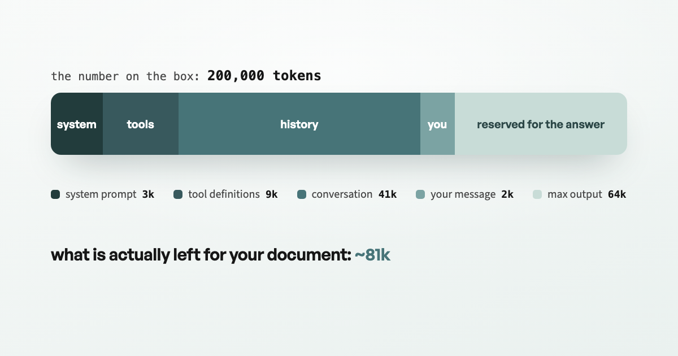Click the 64k value in the legend
This screenshot has height=356, width=678.
617,194
